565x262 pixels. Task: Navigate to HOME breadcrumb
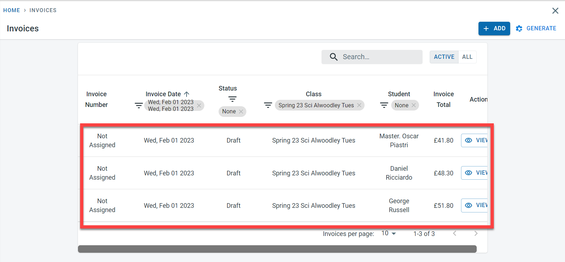pyautogui.click(x=12, y=10)
